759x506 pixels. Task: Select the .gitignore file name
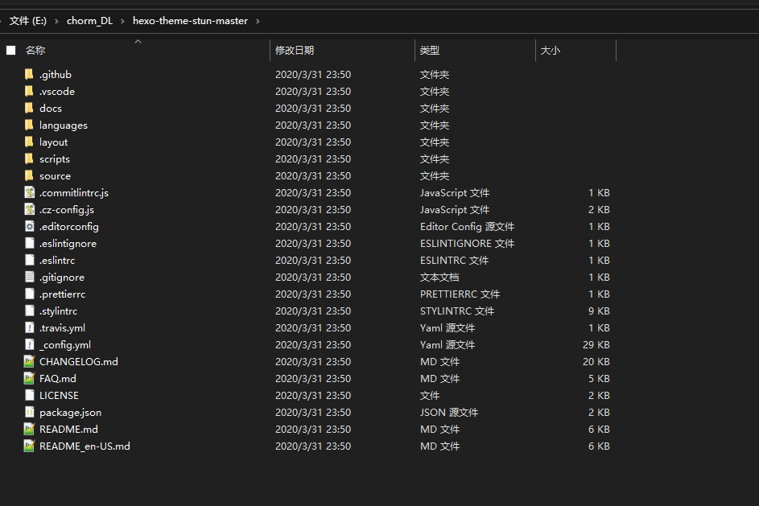click(x=62, y=278)
